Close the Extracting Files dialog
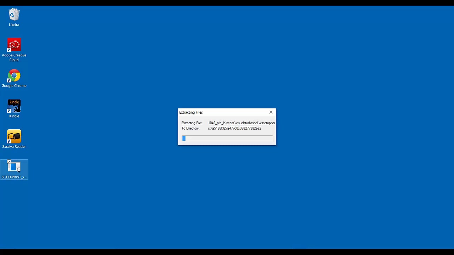 [x=271, y=112]
